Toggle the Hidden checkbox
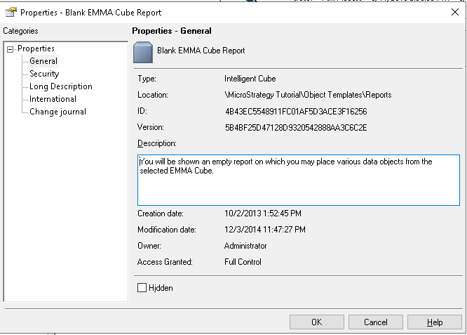Image resolution: width=467 pixels, height=335 pixels. pos(142,287)
